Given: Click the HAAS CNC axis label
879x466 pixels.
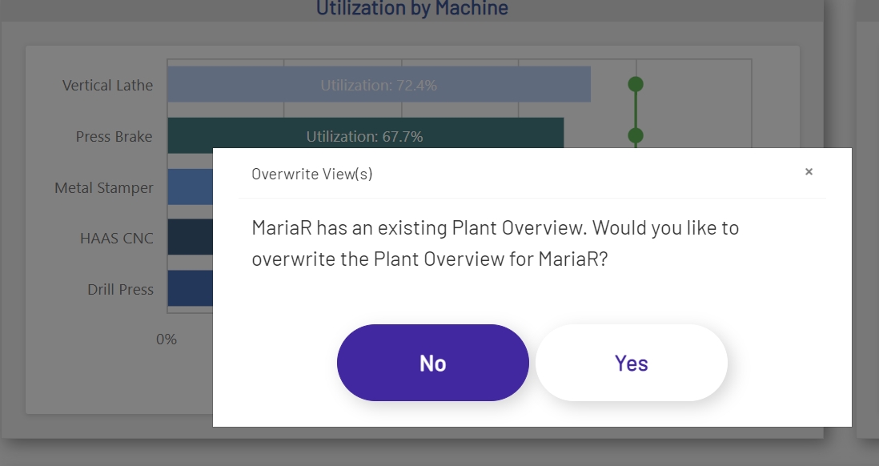Looking at the screenshot, I should [116, 239].
